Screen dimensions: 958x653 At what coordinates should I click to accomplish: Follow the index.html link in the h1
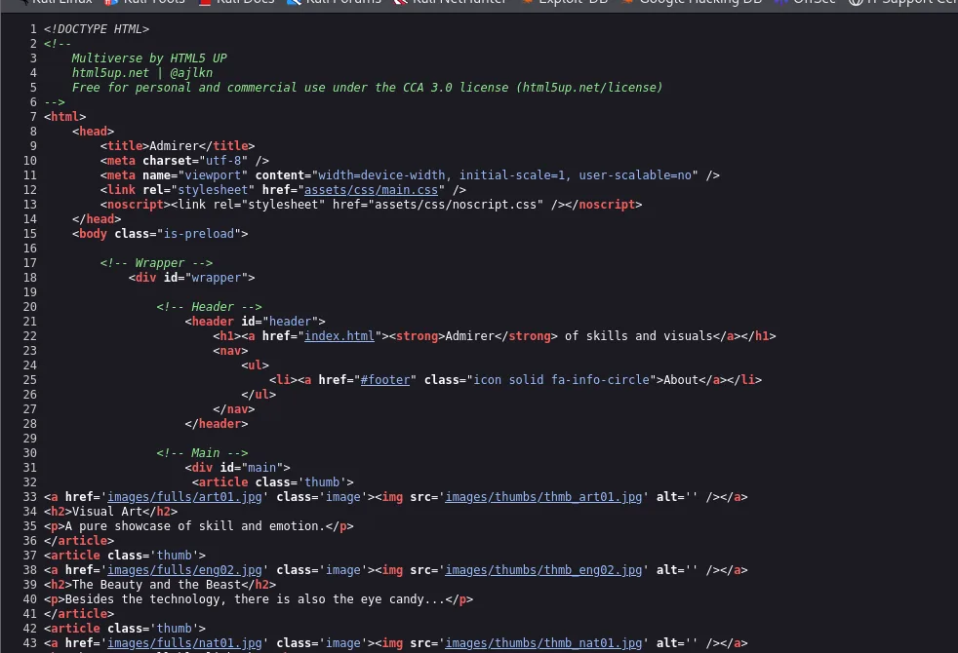point(339,335)
